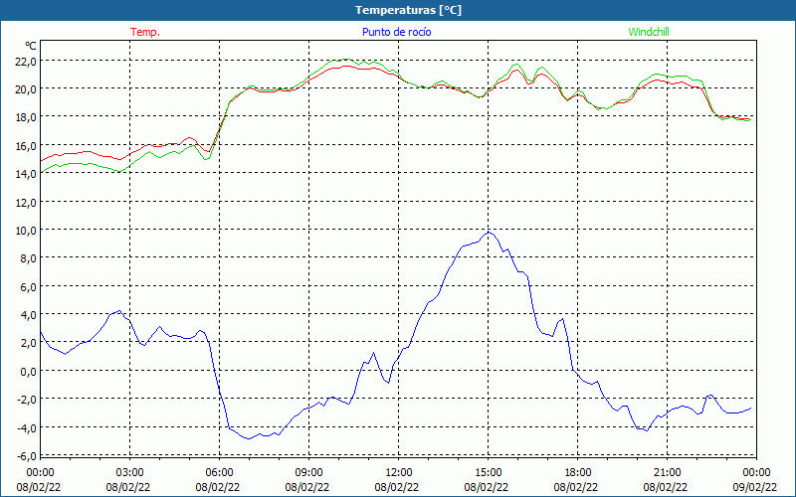796x497 pixels.
Task: Click the 2,0 y-axis label
Action: point(29,343)
